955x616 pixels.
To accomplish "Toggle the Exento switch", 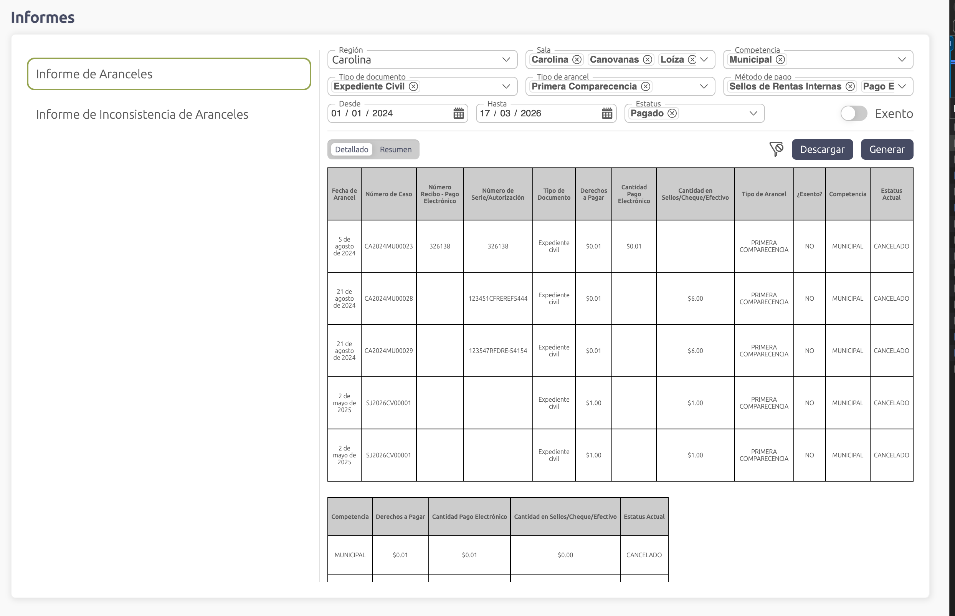I will tap(853, 113).
